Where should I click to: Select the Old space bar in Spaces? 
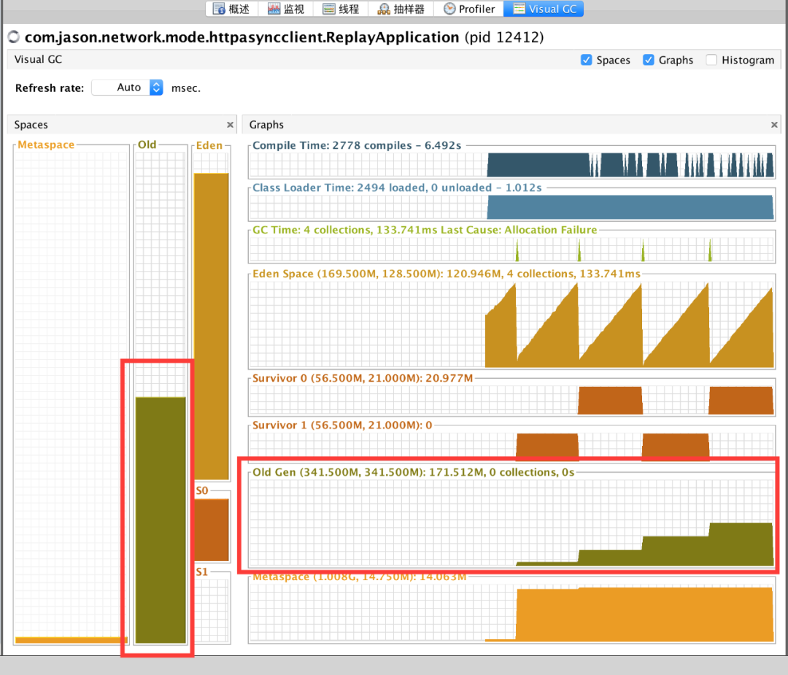point(161,520)
